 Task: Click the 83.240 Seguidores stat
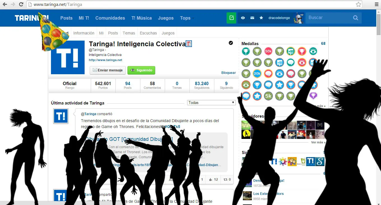coord(202,85)
